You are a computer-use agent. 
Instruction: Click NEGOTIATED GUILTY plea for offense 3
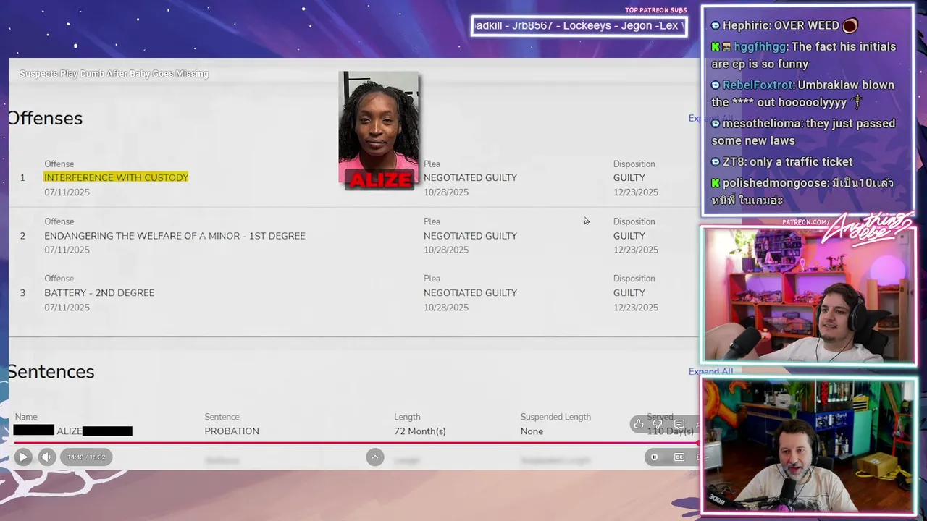[x=470, y=293]
